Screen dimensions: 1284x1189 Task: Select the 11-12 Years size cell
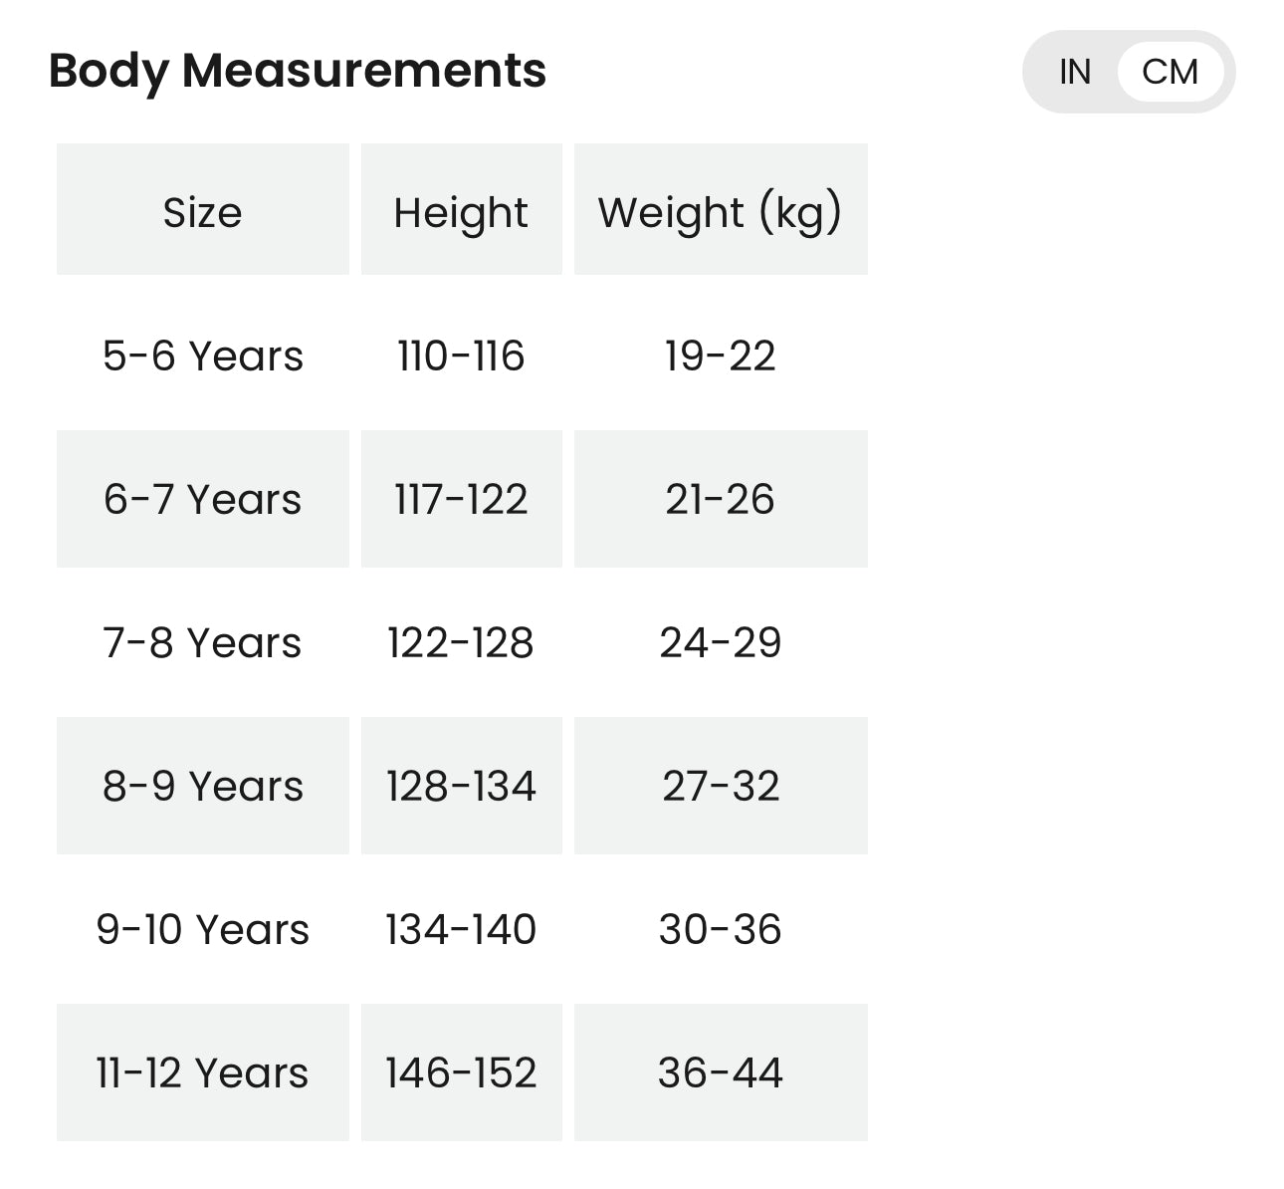click(x=202, y=1072)
